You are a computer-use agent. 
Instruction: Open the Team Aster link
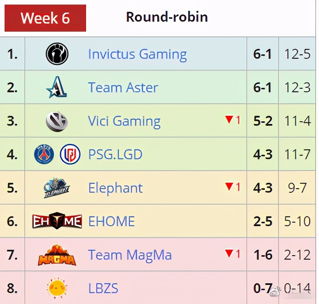[x=123, y=88]
